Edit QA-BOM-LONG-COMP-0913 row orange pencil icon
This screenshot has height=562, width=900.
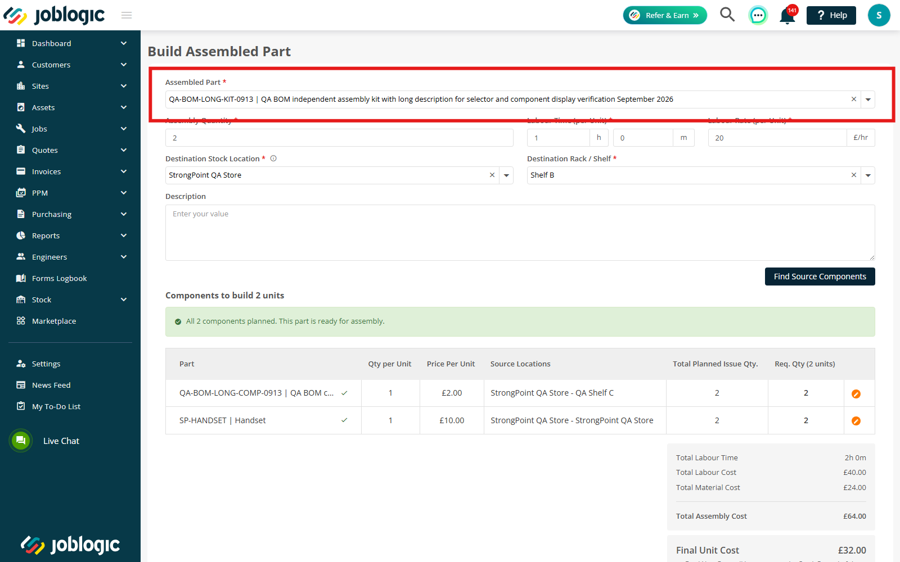856,394
